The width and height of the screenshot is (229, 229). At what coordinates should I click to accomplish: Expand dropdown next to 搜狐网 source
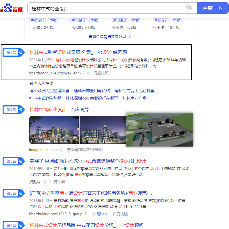coord(45,182)
